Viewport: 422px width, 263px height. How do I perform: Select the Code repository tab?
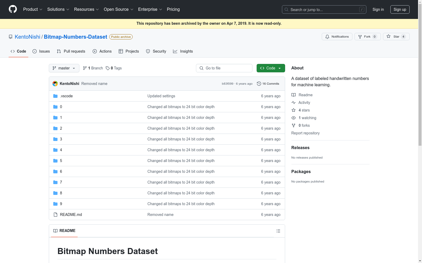pos(18,51)
